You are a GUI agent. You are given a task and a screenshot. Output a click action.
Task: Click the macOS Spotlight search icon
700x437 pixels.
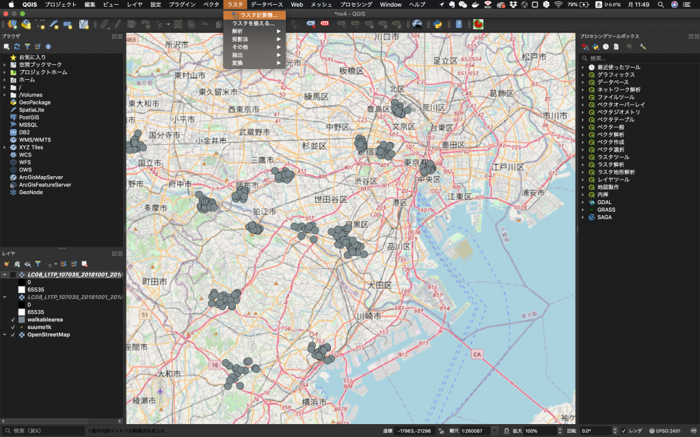pyautogui.click(x=661, y=5)
